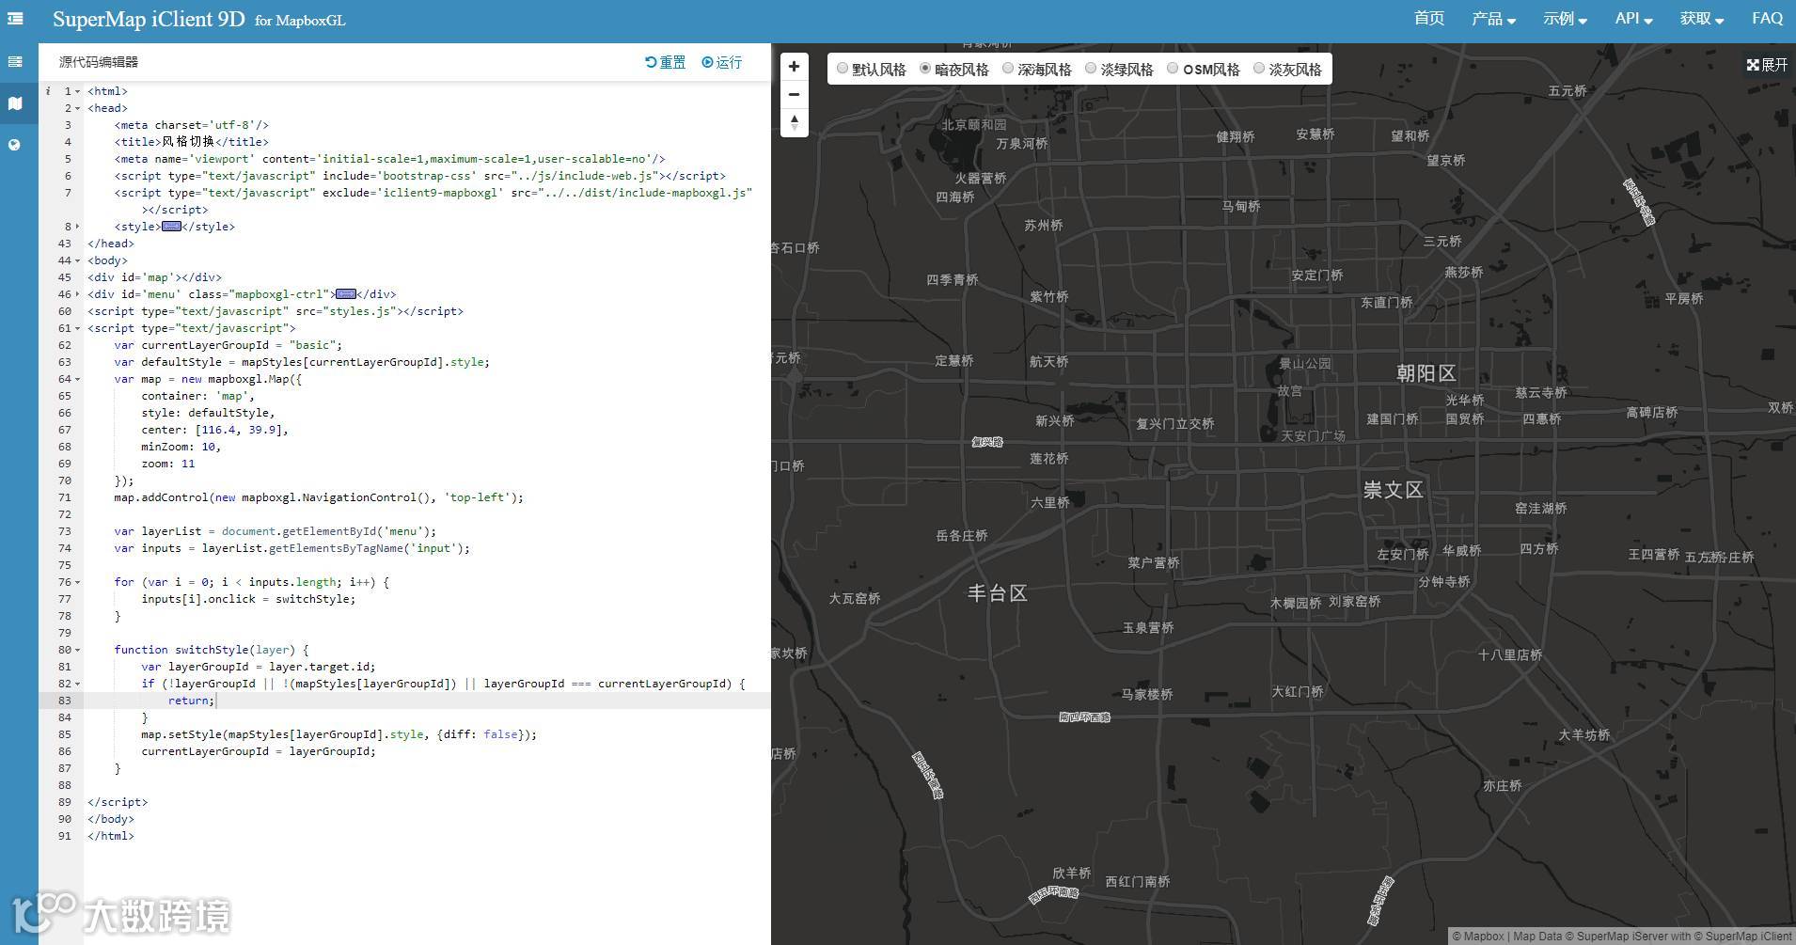Expand the folded menu div at line 46
The image size is (1796, 945).
coord(77,294)
